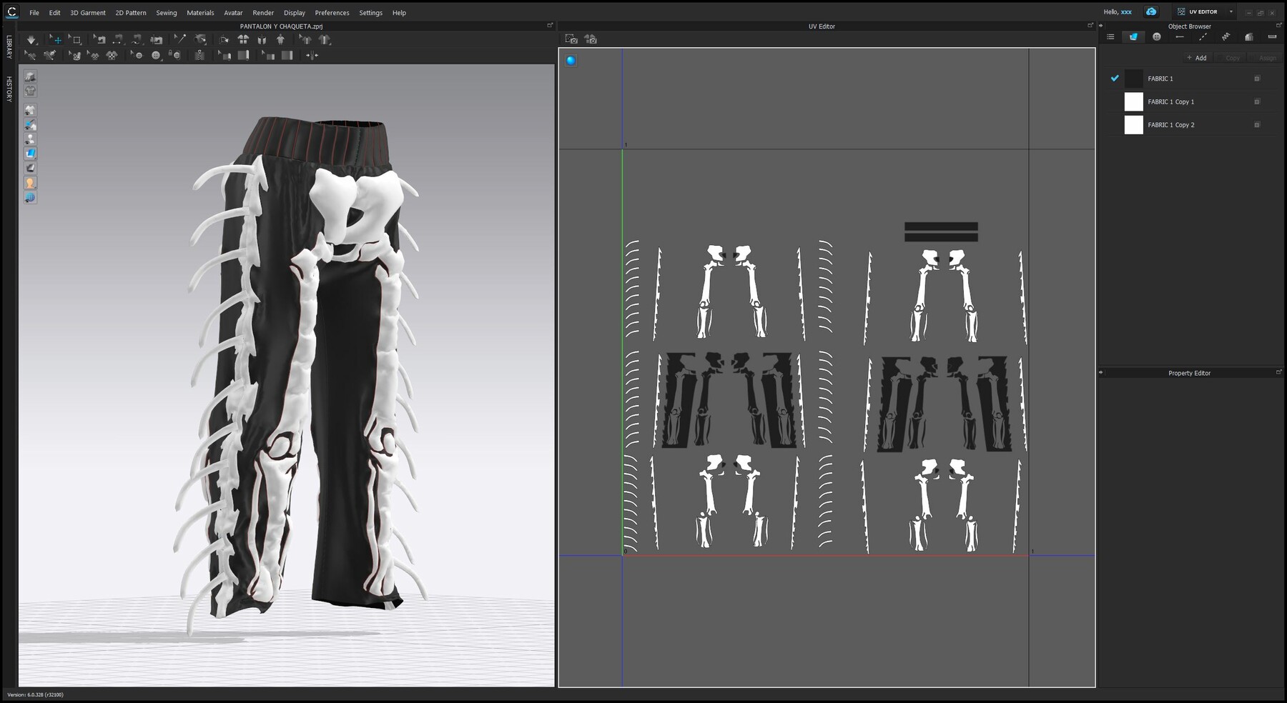1287x703 pixels.
Task: Click assign icon on FABRIC 1 Copy 2 row
Action: click(x=1257, y=124)
